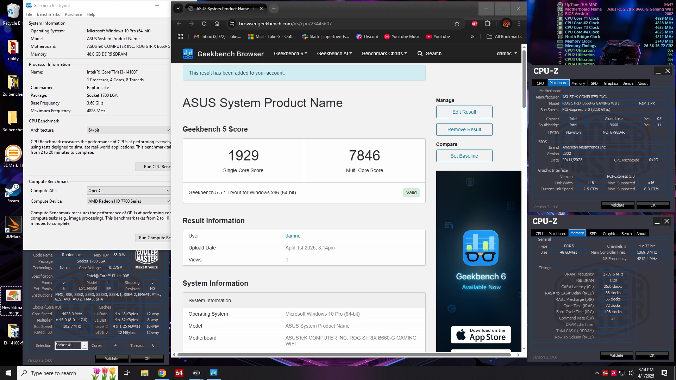Open the apps grid in the bookmarks bar
The height and width of the screenshot is (380, 676).
point(180,37)
